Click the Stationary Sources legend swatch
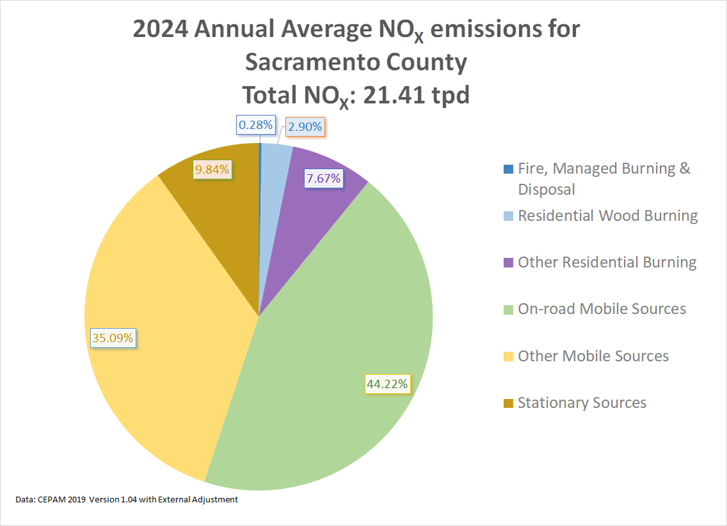The width and height of the screenshot is (727, 526). pyautogui.click(x=508, y=403)
